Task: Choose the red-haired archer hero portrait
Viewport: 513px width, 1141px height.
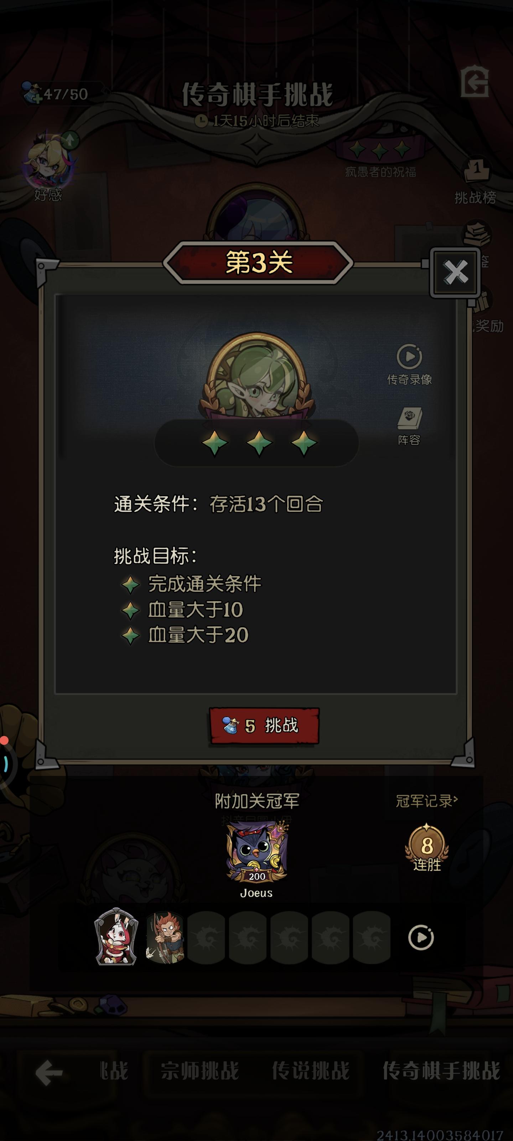Action: click(x=164, y=937)
